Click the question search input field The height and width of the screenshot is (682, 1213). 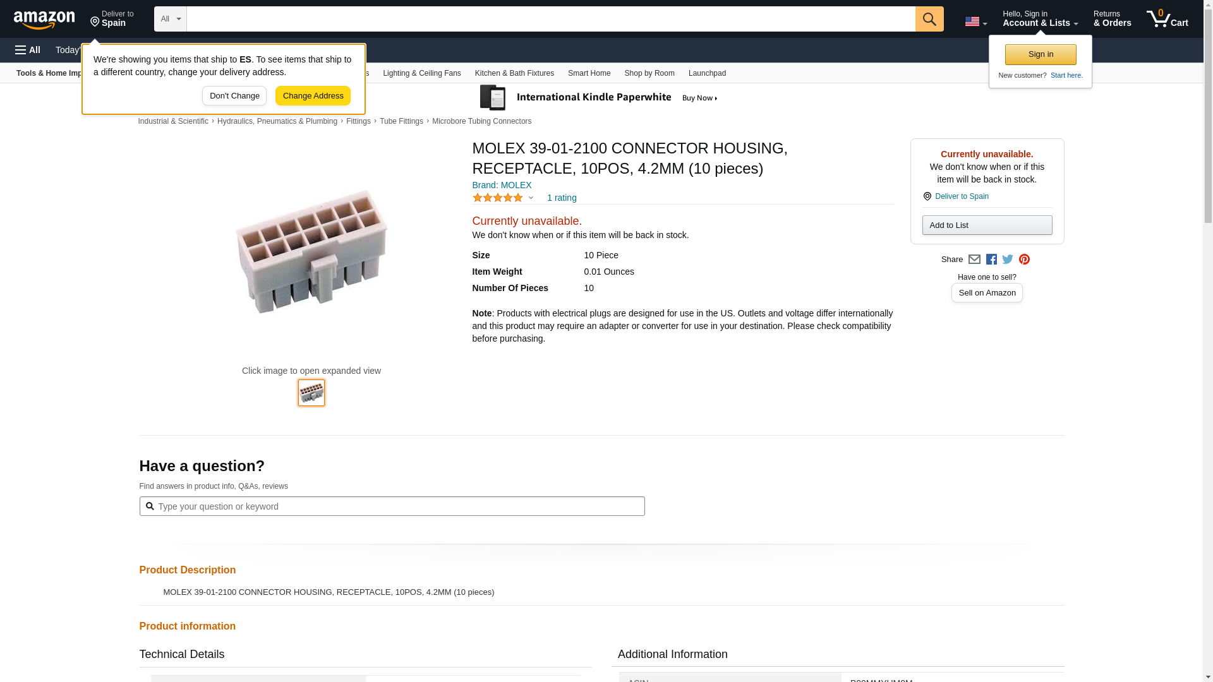398,506
